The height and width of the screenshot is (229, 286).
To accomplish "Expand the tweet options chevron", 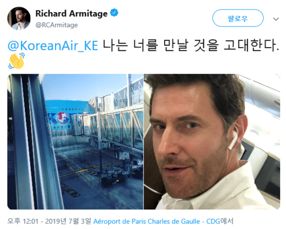I will pyautogui.click(x=276, y=19).
